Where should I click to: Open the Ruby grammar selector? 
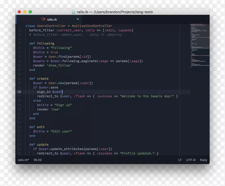point(203,160)
